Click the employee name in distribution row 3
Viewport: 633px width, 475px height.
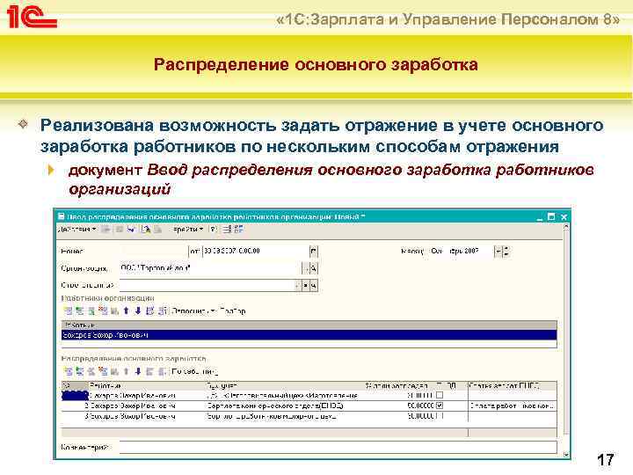[x=134, y=415]
